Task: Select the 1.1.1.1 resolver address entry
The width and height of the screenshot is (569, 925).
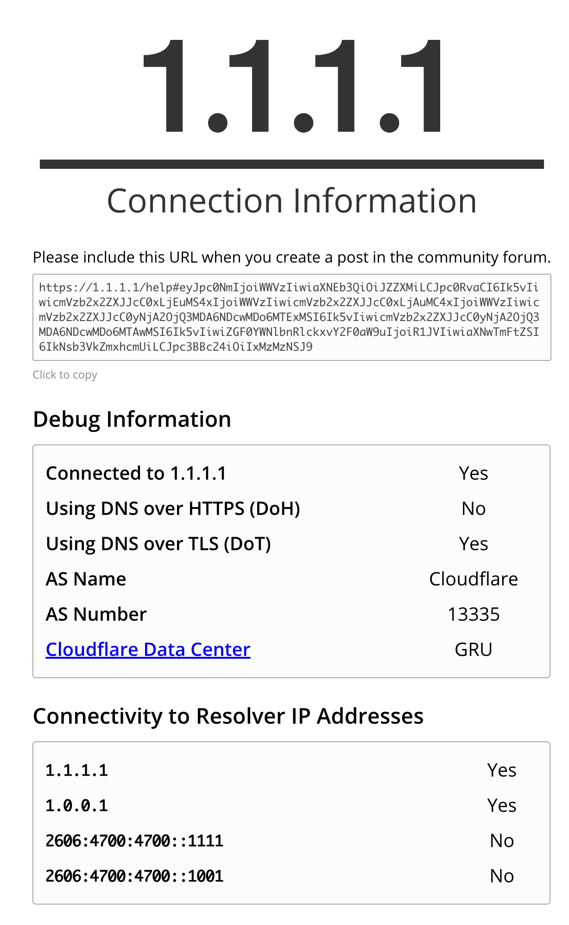Action: coord(77,771)
